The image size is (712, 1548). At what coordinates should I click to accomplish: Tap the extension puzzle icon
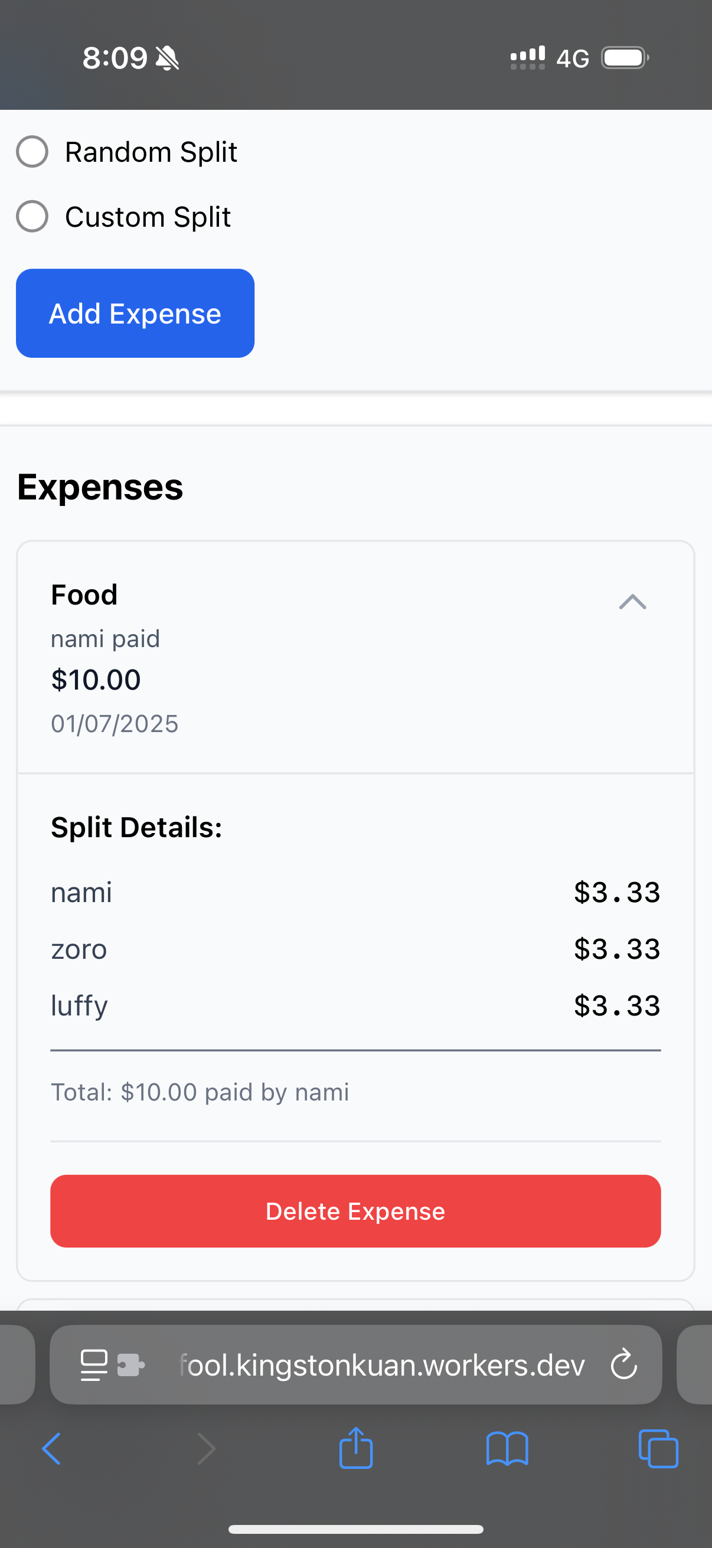pyautogui.click(x=130, y=1365)
